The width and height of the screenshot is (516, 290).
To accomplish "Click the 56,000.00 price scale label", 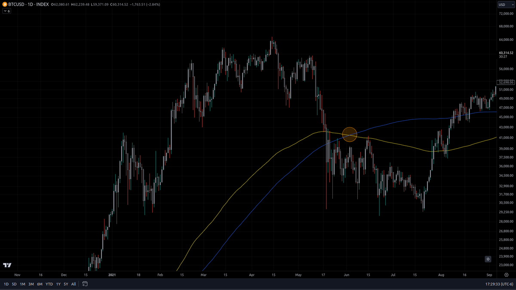I will tap(506, 69).
